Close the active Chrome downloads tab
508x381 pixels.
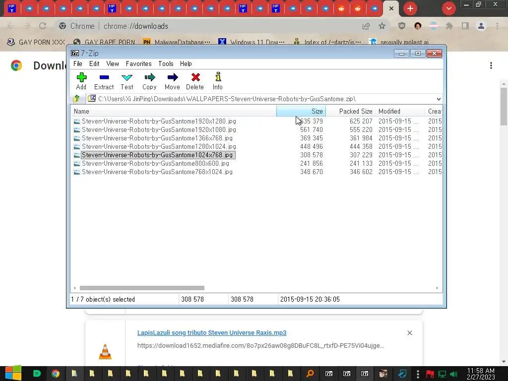coord(391,8)
